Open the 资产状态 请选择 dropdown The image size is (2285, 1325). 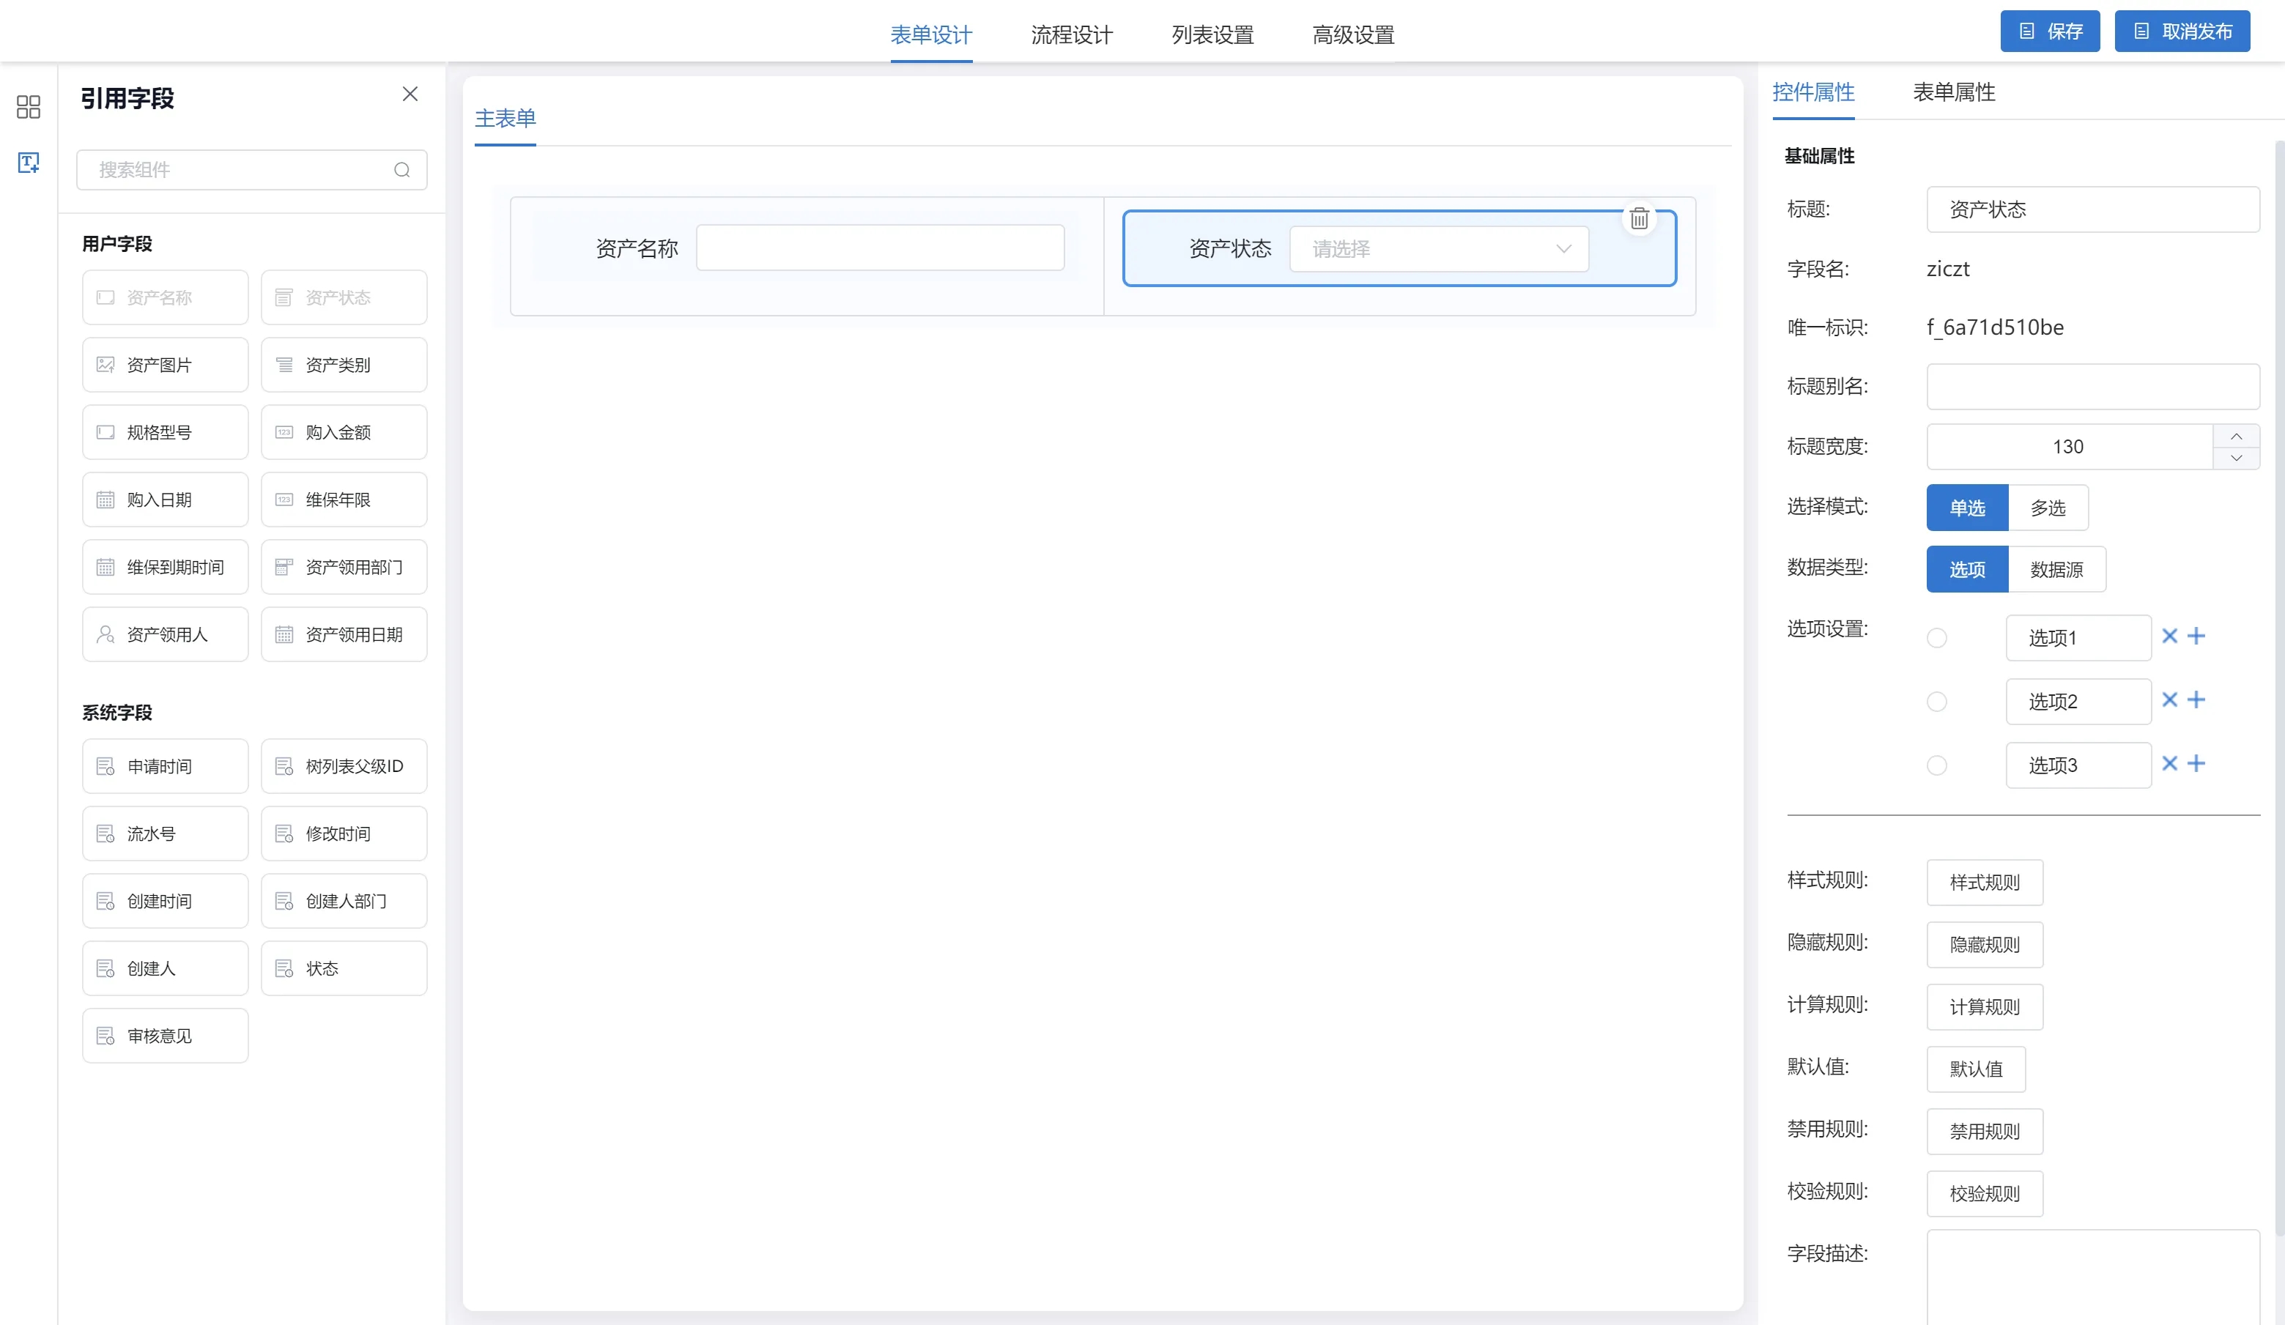point(1438,249)
